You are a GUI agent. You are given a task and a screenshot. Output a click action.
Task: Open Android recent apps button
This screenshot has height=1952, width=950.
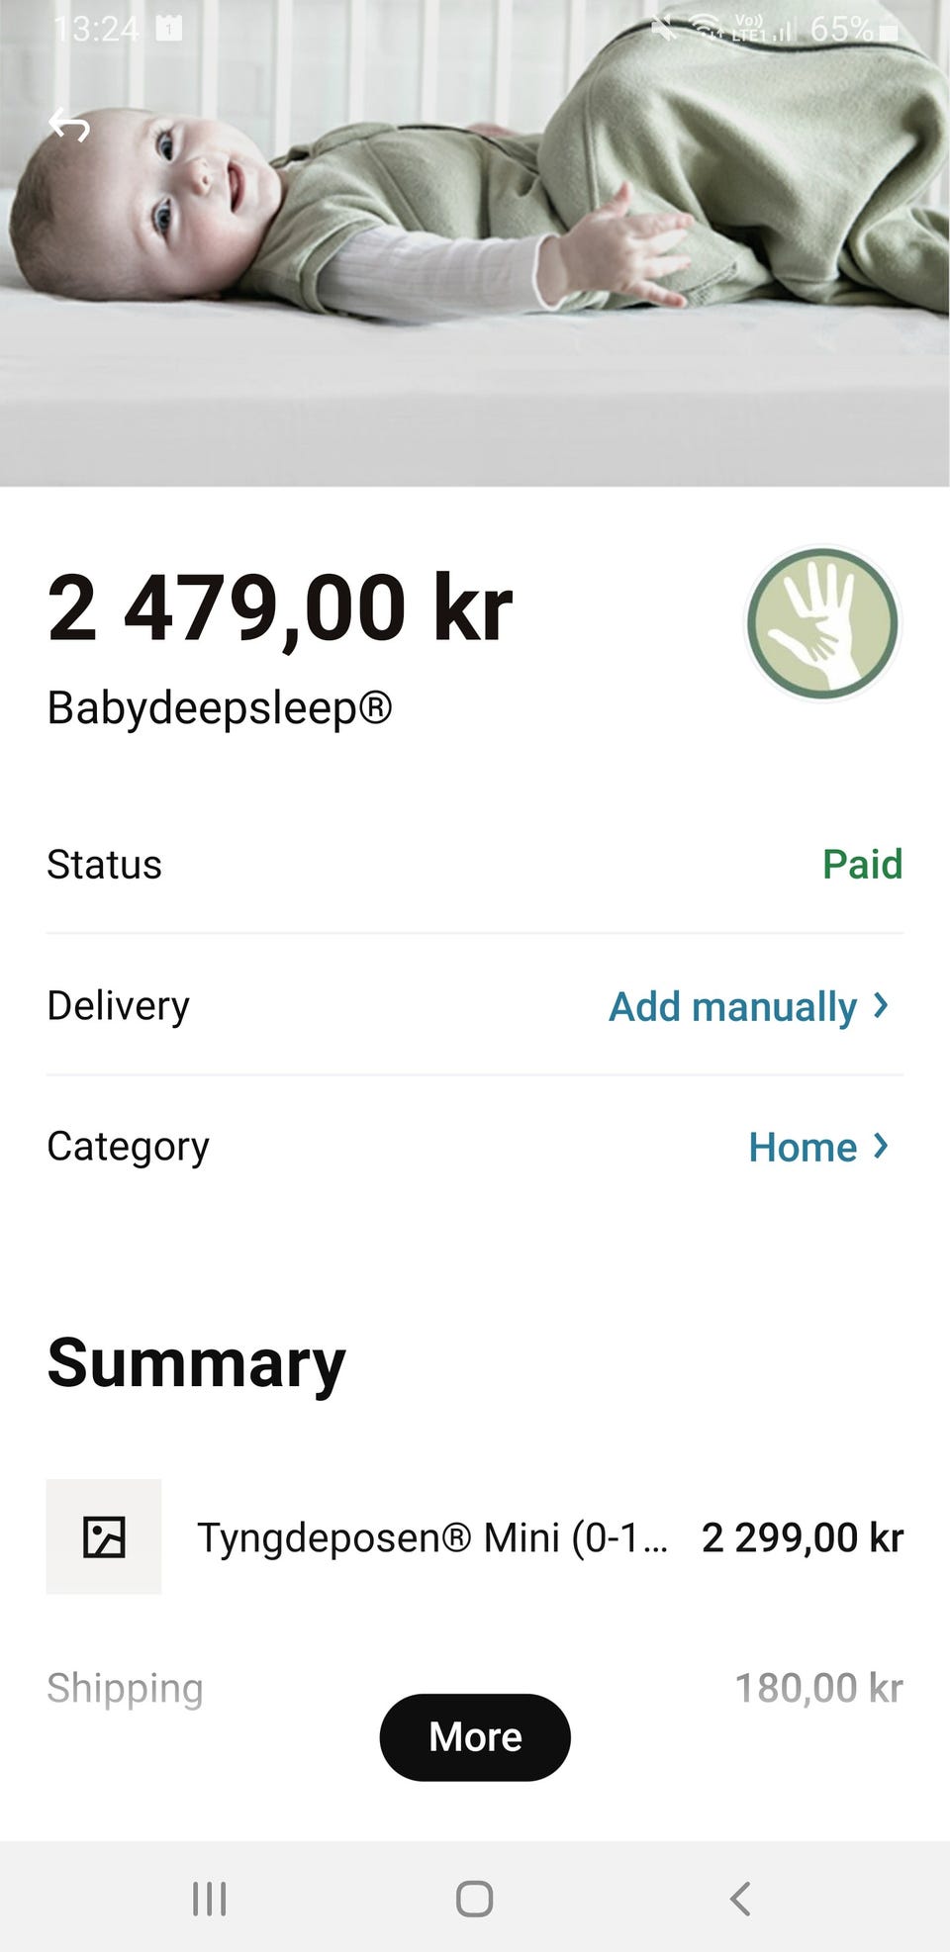(x=209, y=1899)
